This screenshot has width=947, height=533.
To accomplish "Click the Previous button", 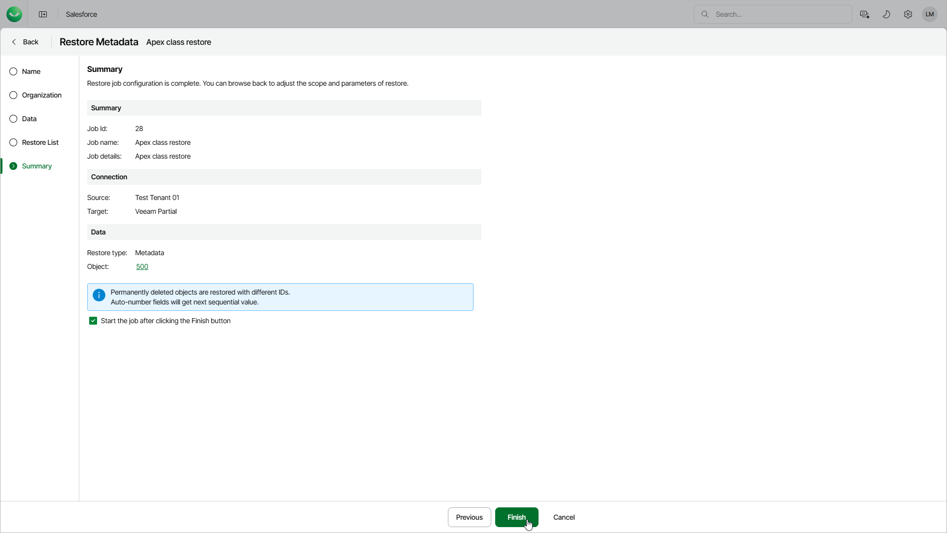I will 469,517.
